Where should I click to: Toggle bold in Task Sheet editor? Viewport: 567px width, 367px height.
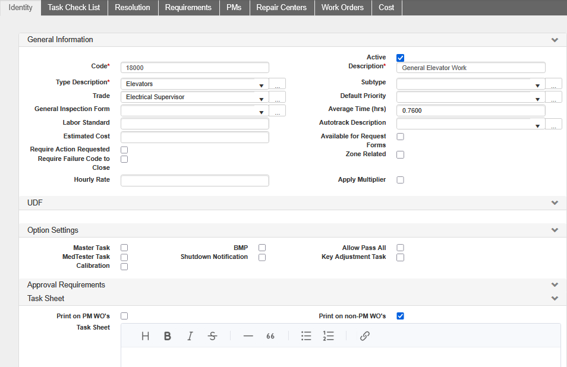[x=168, y=336]
